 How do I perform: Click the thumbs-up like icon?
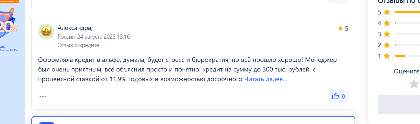(335, 96)
